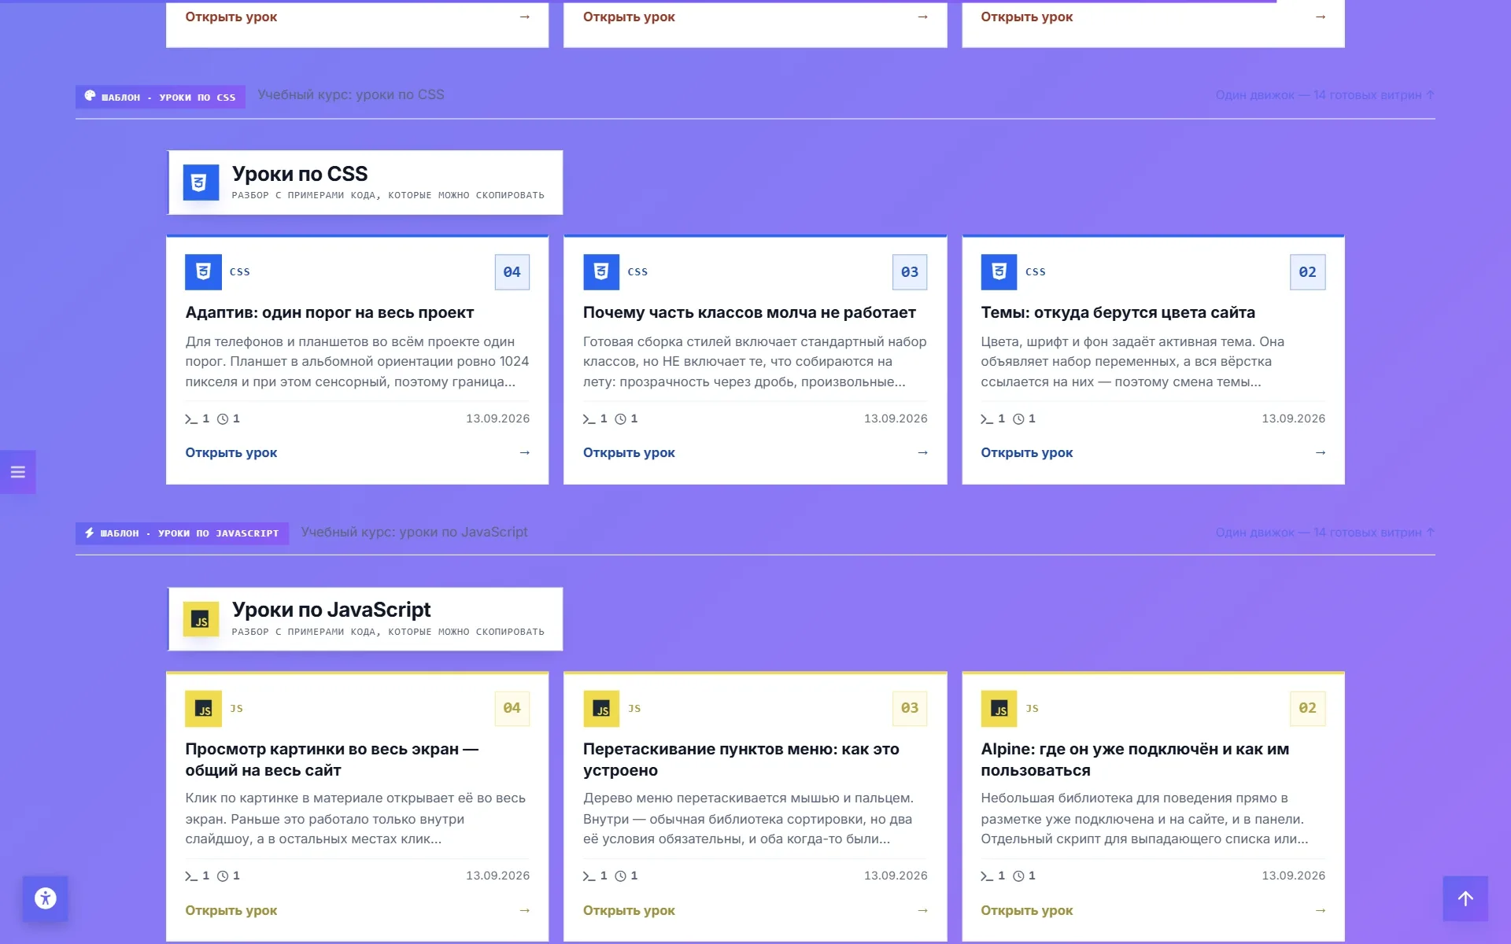Click the title Темы: откуда берутся цвета сайта
Image resolution: width=1511 pixels, height=944 pixels.
point(1118,312)
